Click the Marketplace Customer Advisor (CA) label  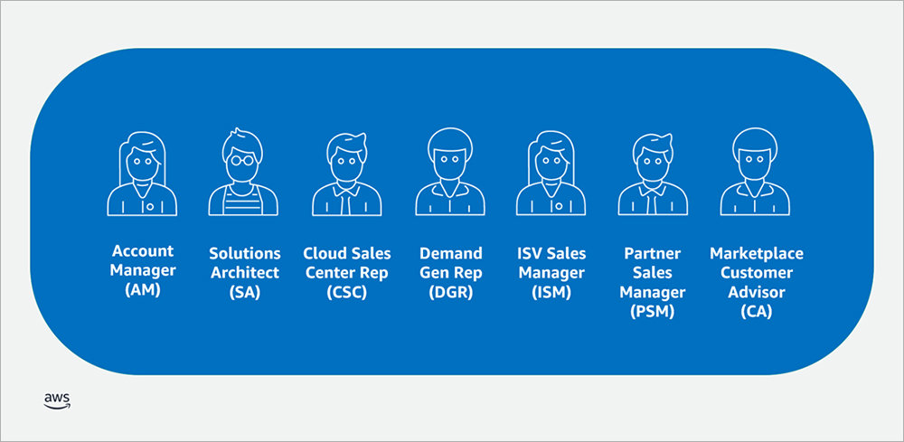click(x=756, y=282)
